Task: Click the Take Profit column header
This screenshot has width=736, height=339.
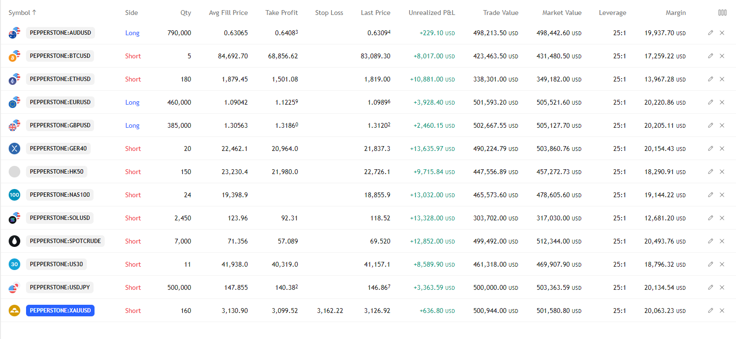Action: point(281,13)
